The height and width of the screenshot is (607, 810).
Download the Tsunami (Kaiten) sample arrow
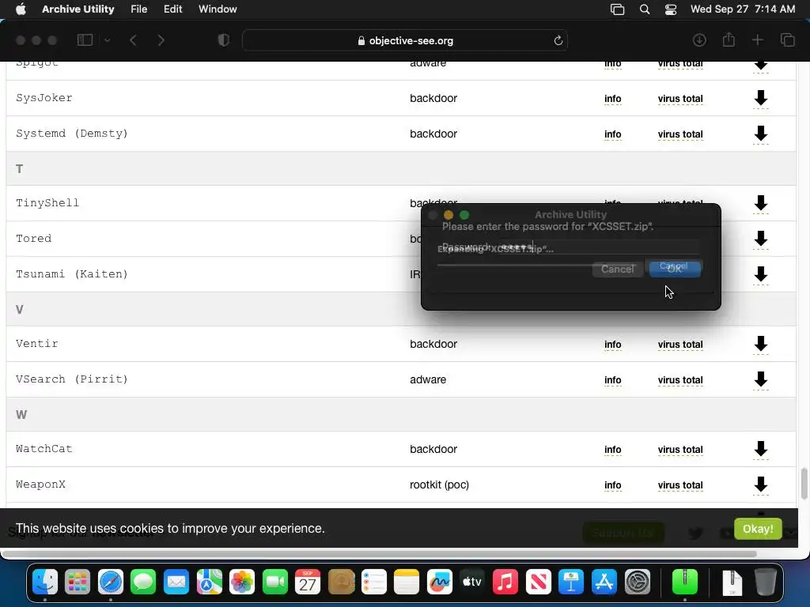point(760,273)
